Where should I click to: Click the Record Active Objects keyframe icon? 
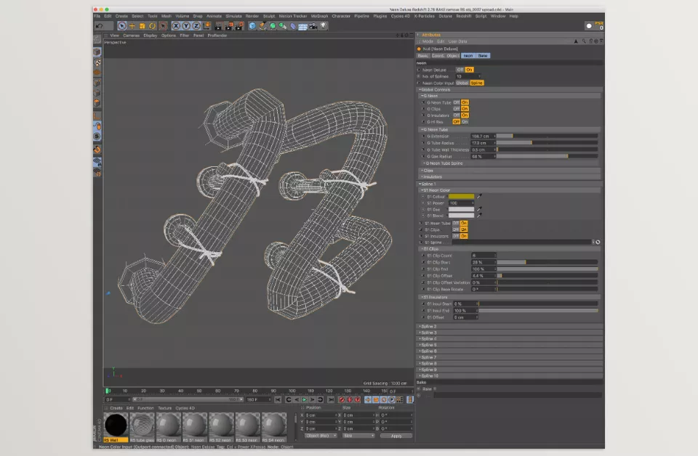[x=342, y=399]
